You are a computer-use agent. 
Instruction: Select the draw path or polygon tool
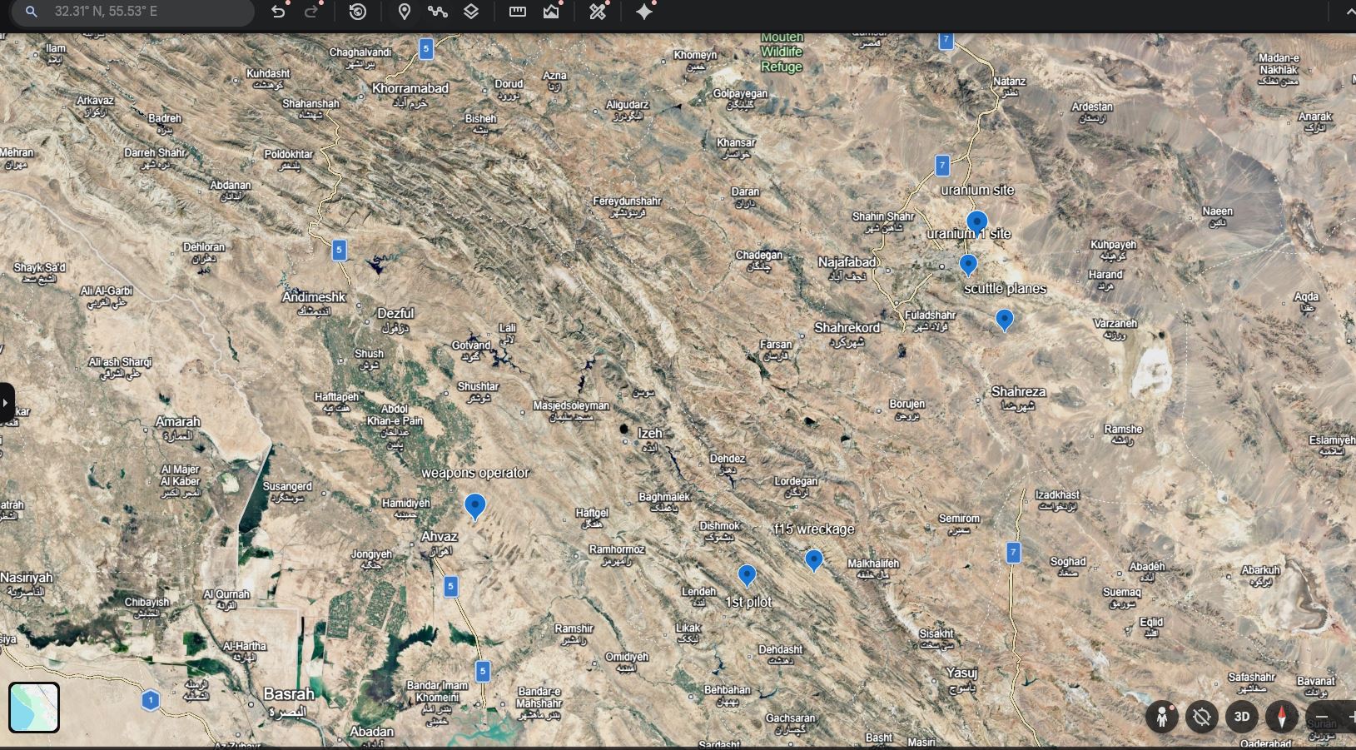click(438, 12)
